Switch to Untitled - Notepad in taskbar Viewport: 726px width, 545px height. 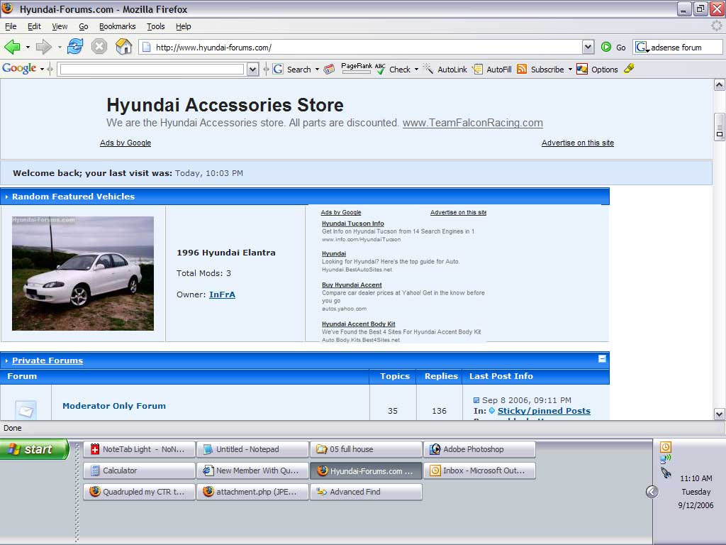253,449
